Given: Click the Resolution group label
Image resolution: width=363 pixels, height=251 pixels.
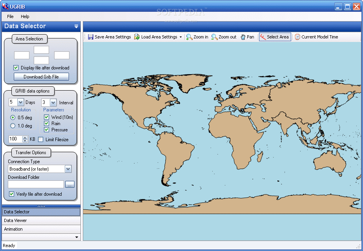Looking at the screenshot, I should (x=21, y=110).
